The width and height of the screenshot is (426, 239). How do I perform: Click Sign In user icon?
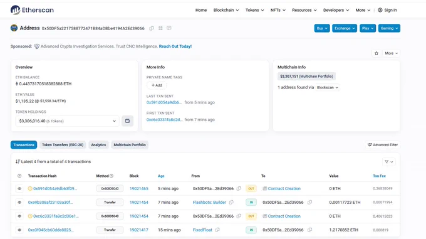[380, 10]
